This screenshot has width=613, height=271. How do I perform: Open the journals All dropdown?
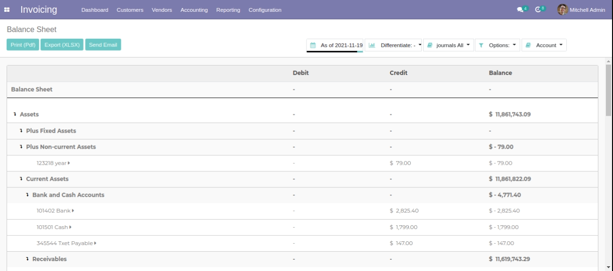[452, 45]
